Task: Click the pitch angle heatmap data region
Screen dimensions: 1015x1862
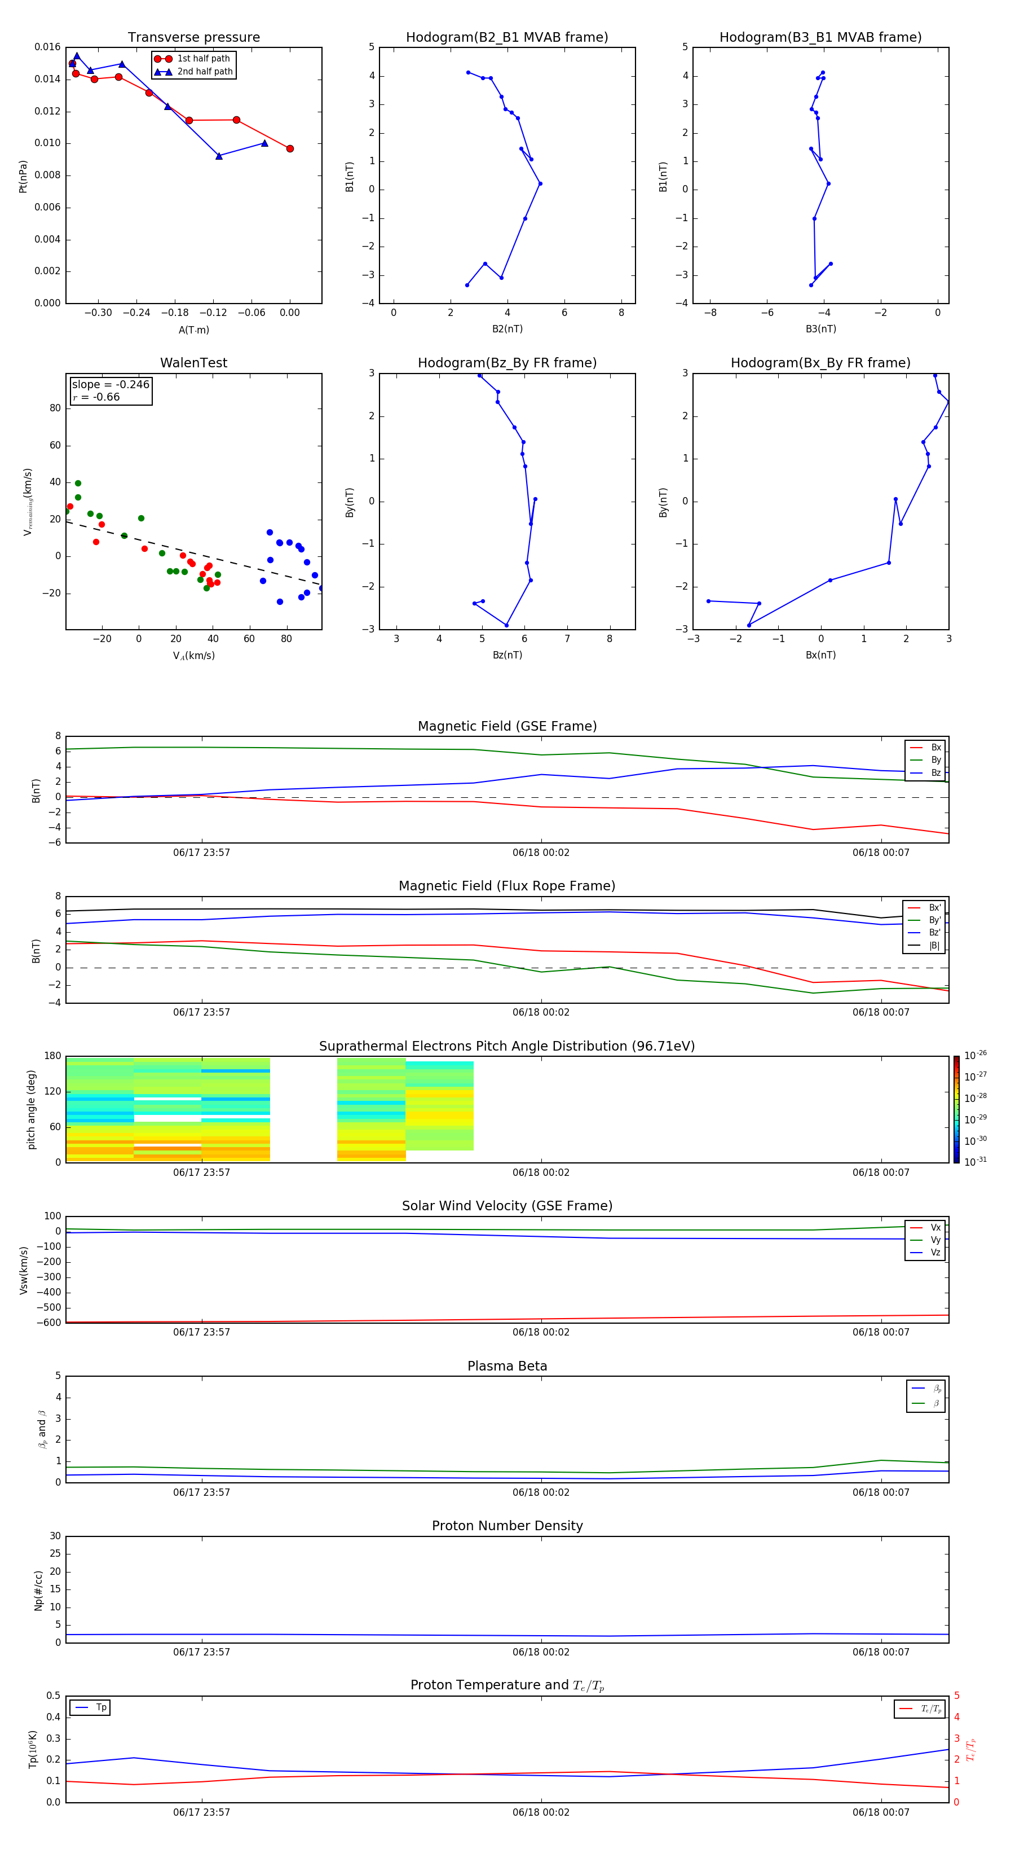Action: 270,1109
